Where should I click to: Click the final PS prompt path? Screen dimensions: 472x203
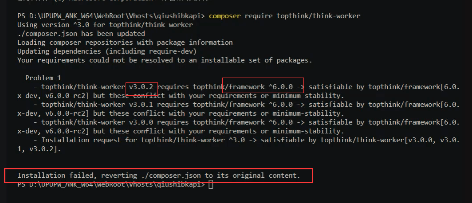point(111,184)
